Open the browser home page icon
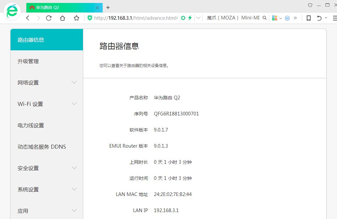This screenshot has height=219, width=337. 63,18
